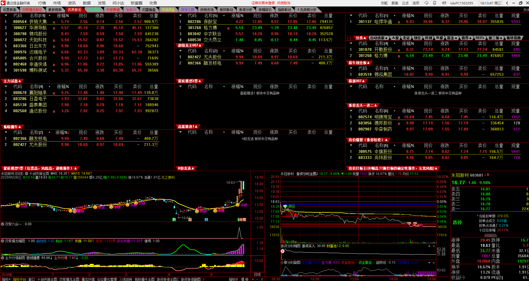Click the 0 reset button at chart bottom
The height and width of the screenshot is (281, 529).
pyautogui.click(x=262, y=279)
